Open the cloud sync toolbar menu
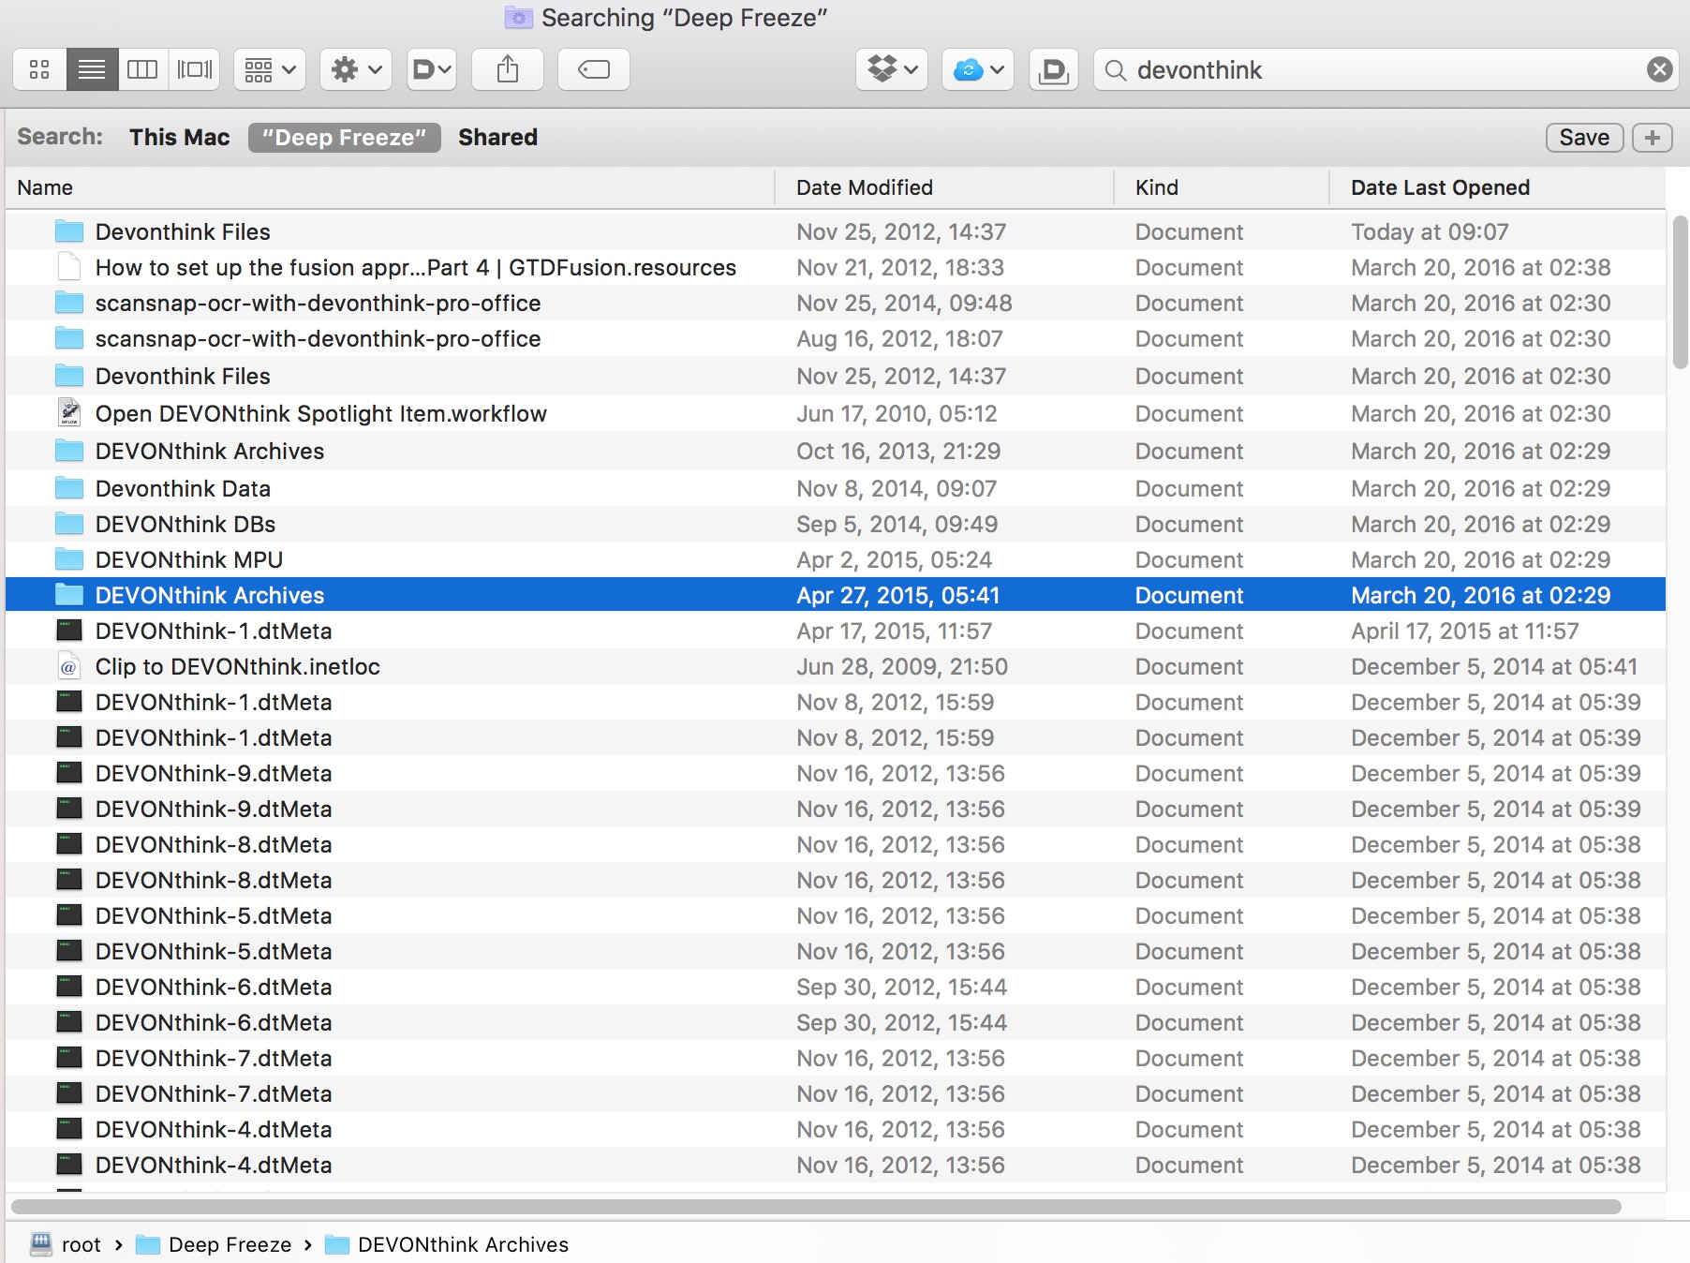The width and height of the screenshot is (1690, 1263). pos(978,69)
